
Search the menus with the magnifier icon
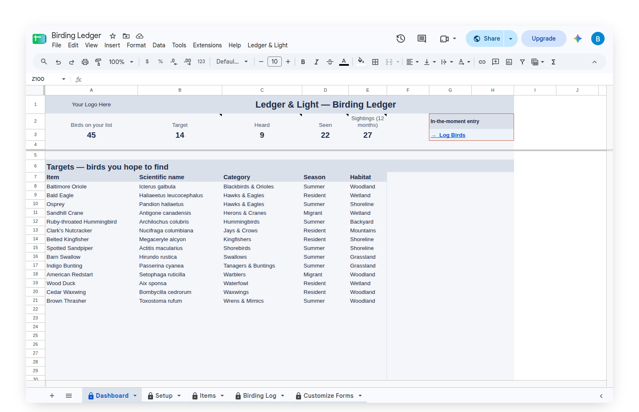point(44,62)
